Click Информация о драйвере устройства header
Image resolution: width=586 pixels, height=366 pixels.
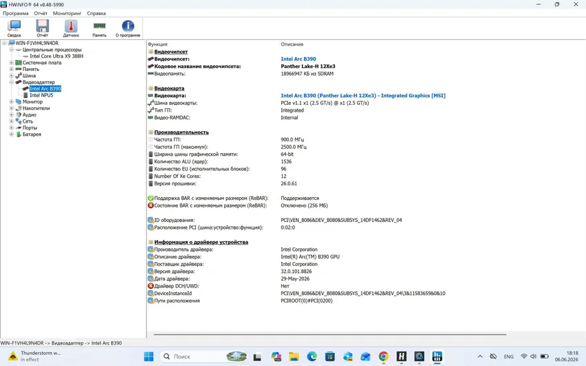(201, 242)
